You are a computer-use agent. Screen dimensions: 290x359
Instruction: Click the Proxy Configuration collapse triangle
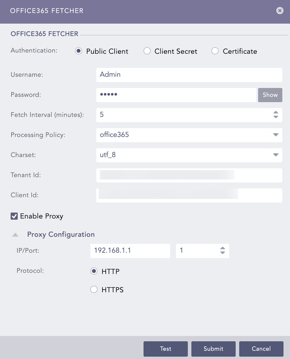tap(15, 234)
